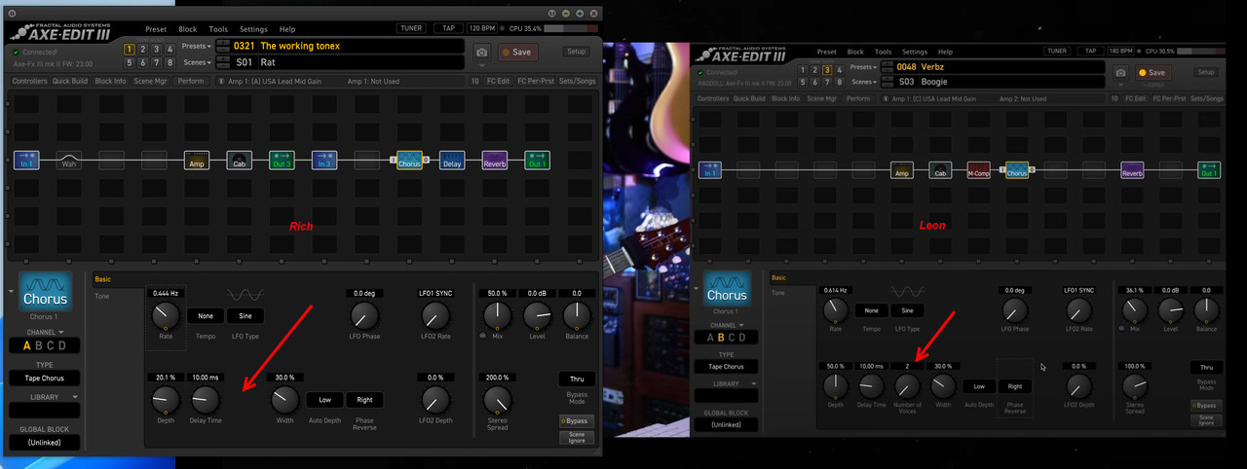Open the Thru Bypass Mode selector in Rich window

(577, 379)
